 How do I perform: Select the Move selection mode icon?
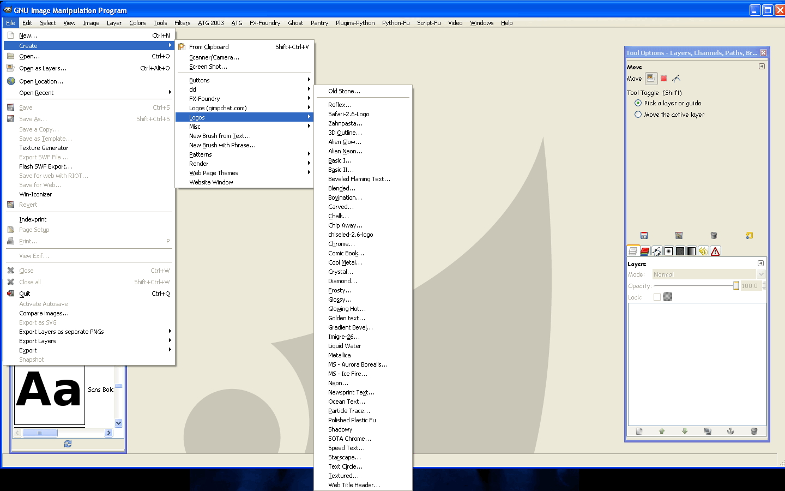(663, 78)
